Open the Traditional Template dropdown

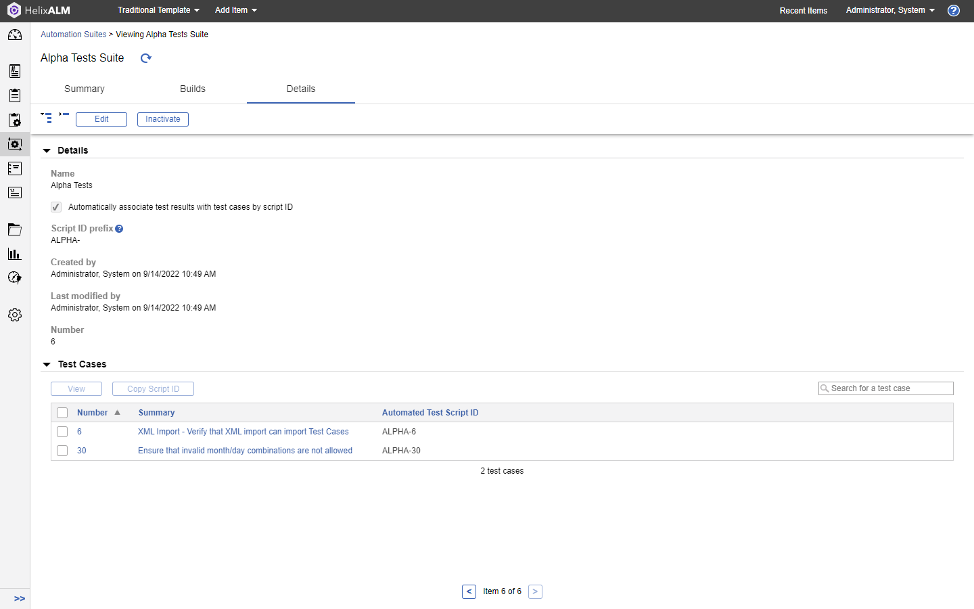pyautogui.click(x=158, y=10)
